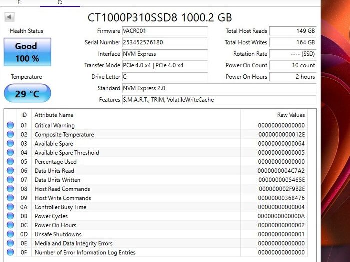
Task: Select the Host Write Commands attribute name
Action: click(63, 198)
